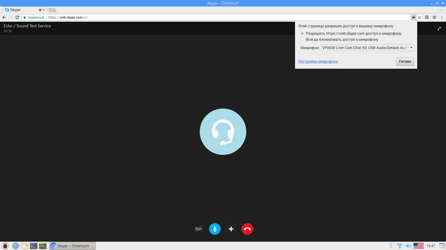Turn on the disabled video camera
This screenshot has width=446, height=250.
pos(198,229)
